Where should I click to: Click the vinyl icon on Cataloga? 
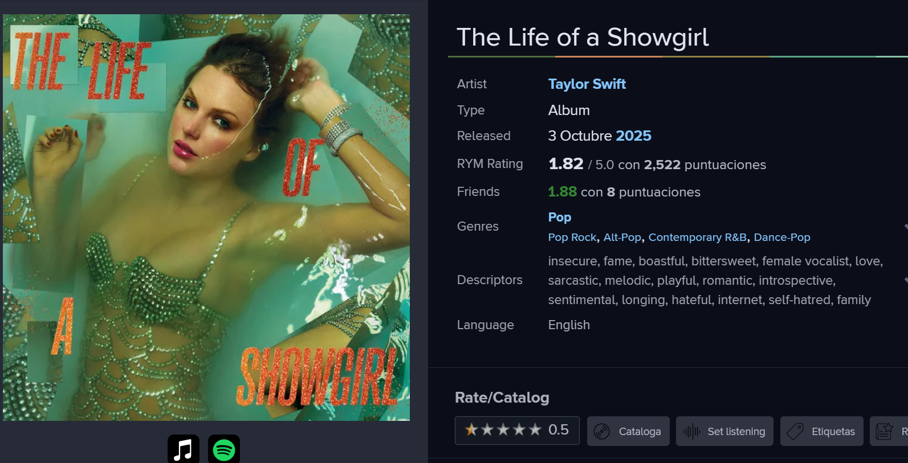point(602,432)
